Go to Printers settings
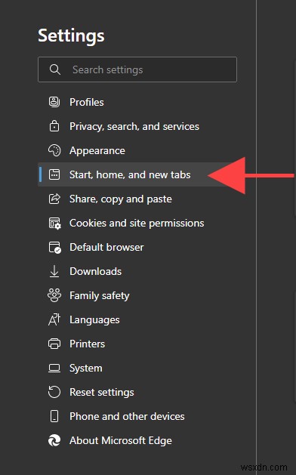The image size is (296, 475). pyautogui.click(x=137, y=344)
